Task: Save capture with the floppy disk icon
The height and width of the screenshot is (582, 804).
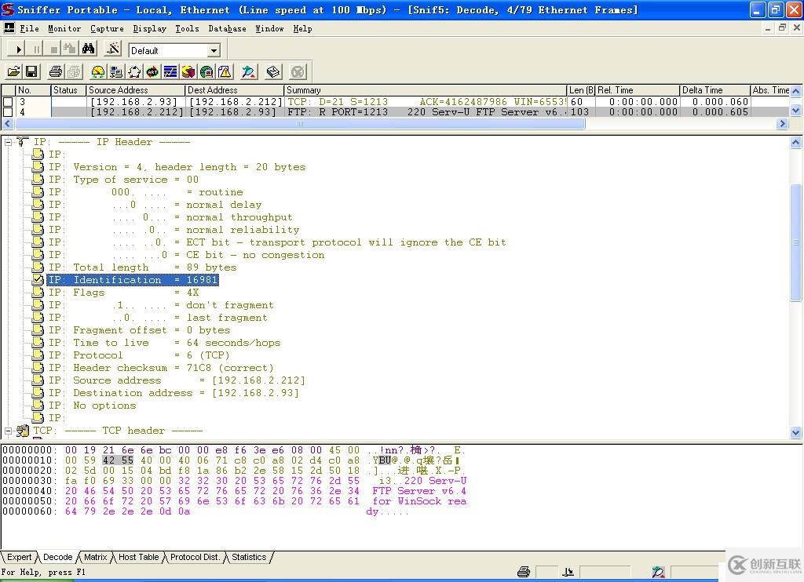Action: point(31,72)
